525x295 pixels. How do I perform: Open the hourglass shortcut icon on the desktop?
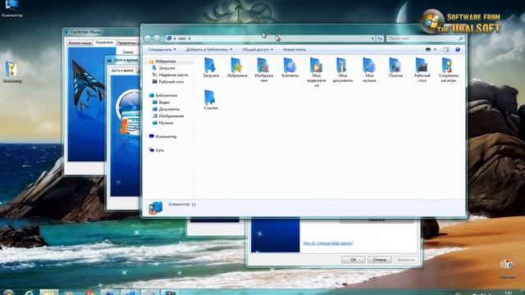pos(12,72)
